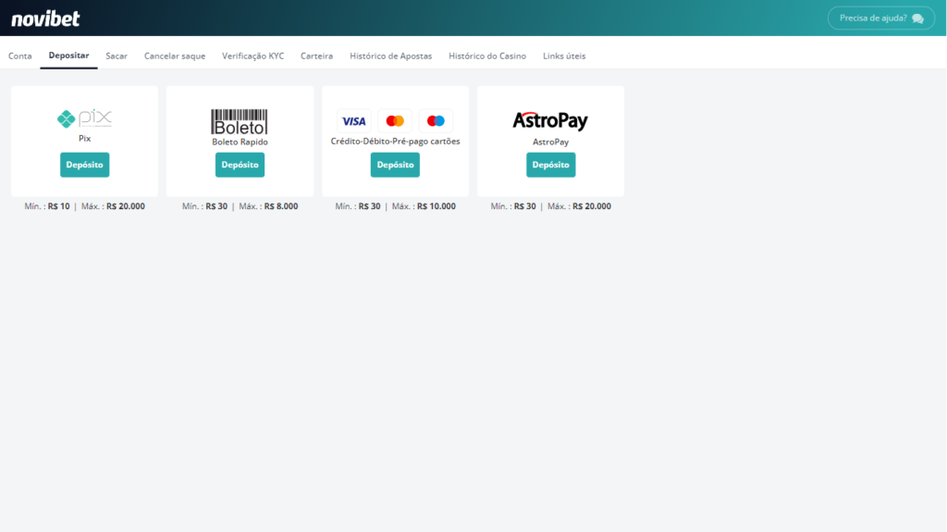Go to Verificação KYC tab
Image resolution: width=947 pixels, height=532 pixels.
tap(253, 56)
